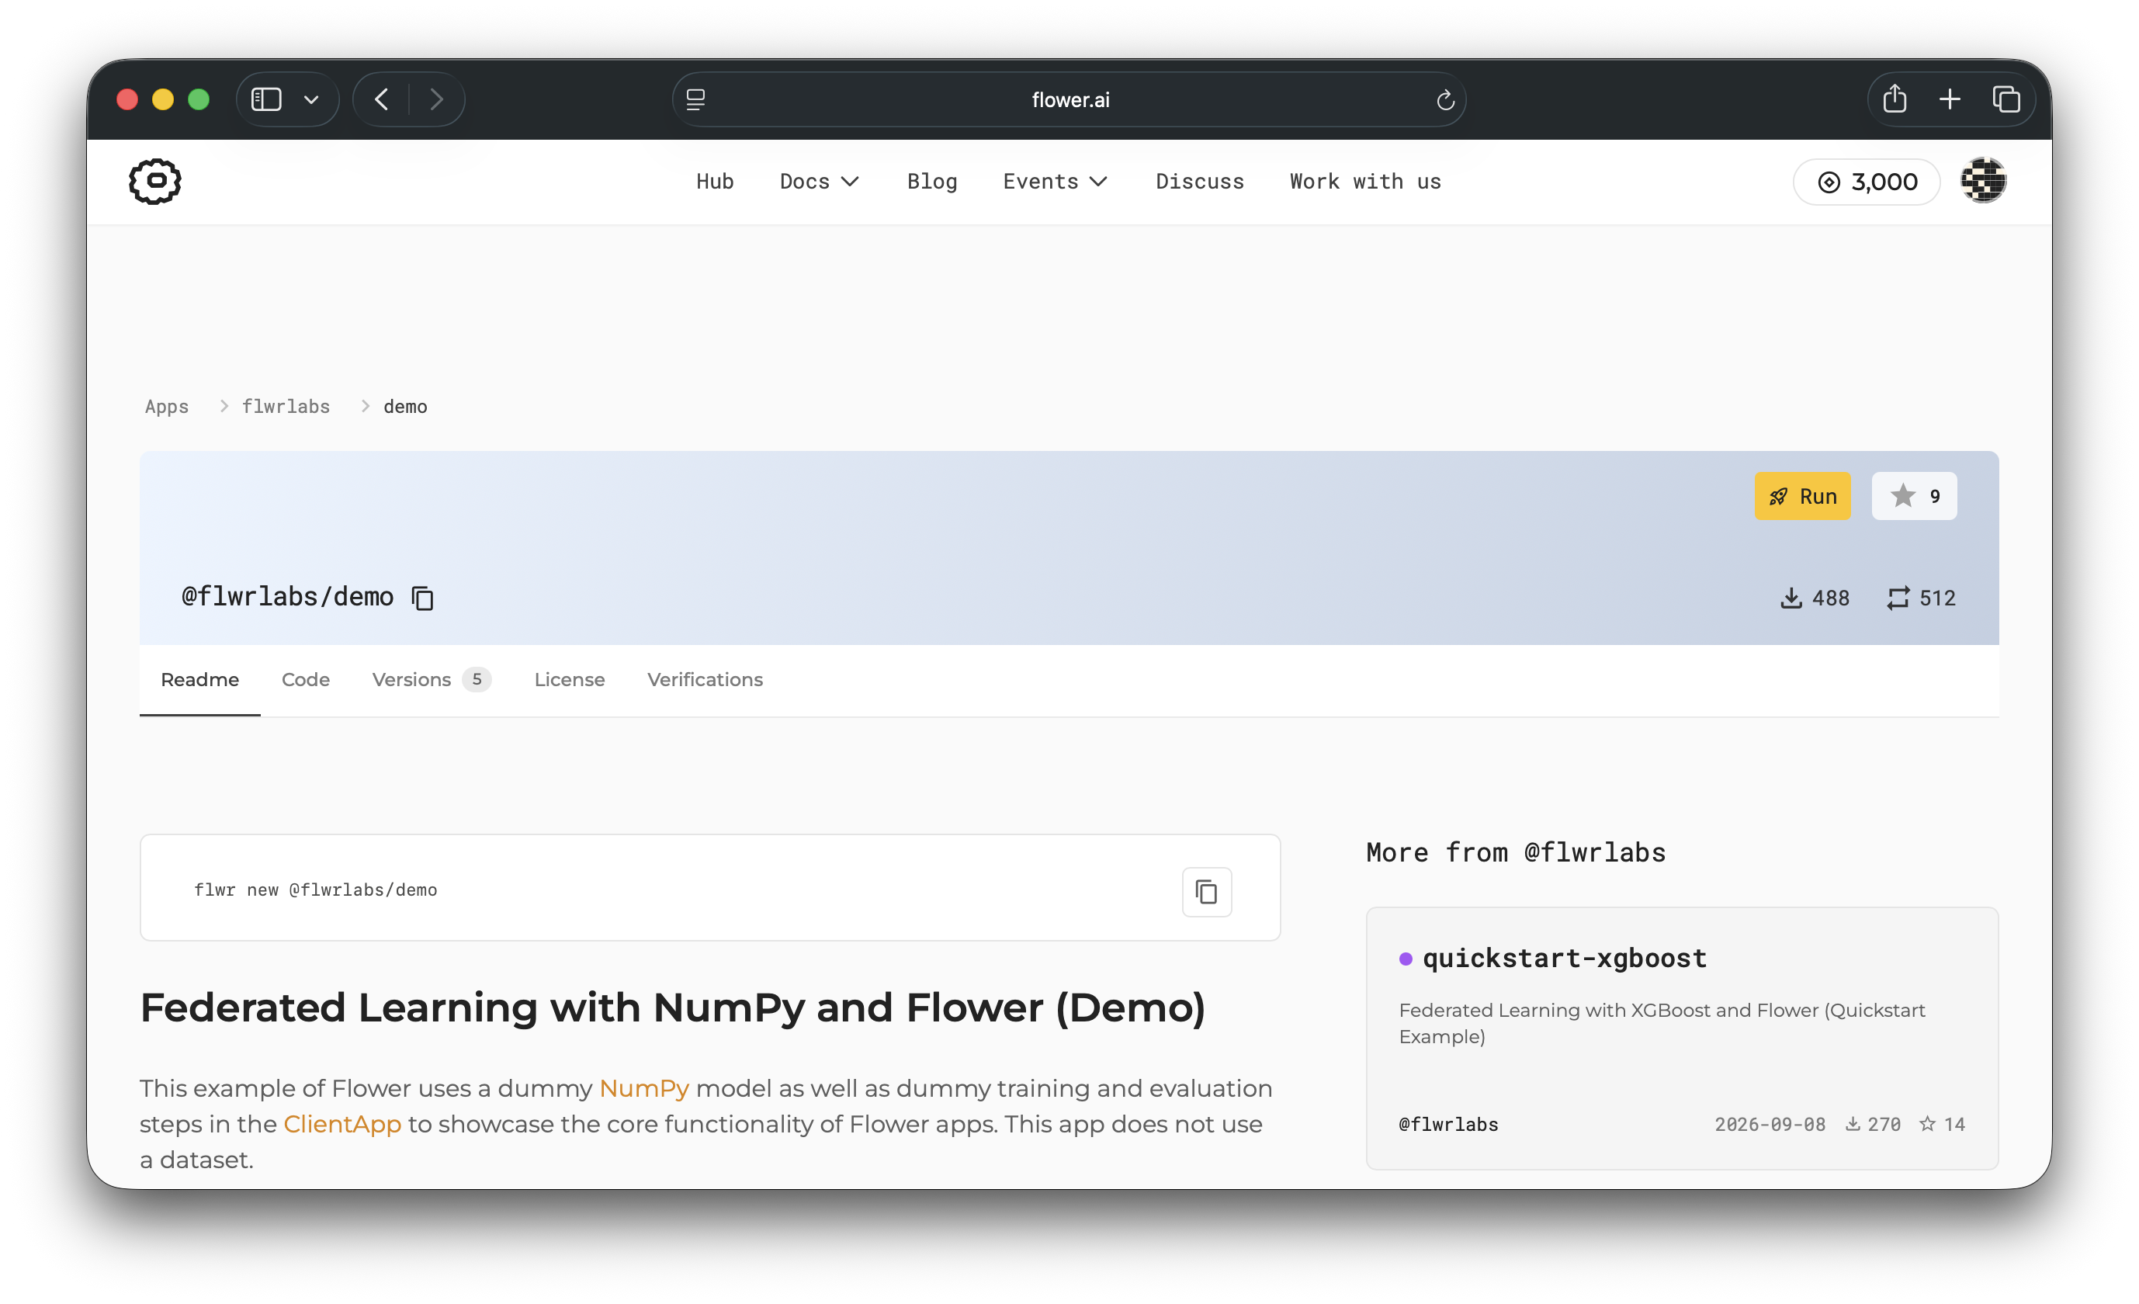Go forward in browser history
The image size is (2139, 1304).
click(437, 100)
